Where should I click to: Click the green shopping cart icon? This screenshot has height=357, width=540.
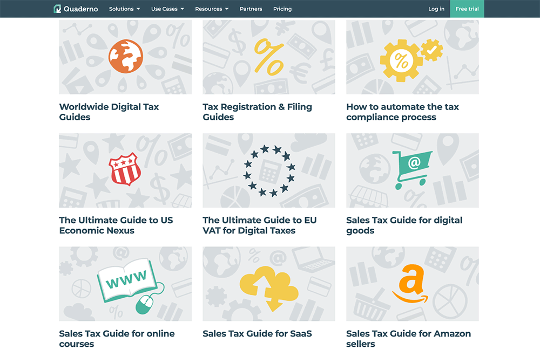(x=412, y=169)
